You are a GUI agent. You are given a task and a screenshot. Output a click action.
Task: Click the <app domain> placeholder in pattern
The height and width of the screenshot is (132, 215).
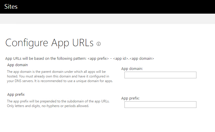coord(142,59)
